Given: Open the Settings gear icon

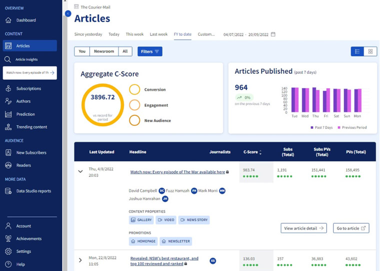Looking at the screenshot, I should (8, 251).
